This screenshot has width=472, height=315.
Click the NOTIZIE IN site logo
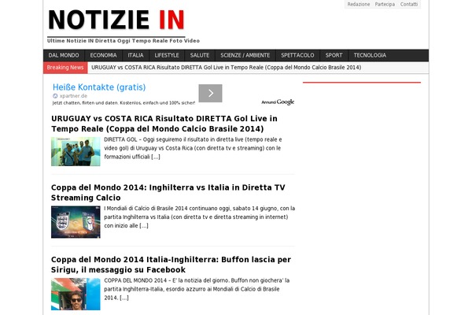tap(116, 20)
